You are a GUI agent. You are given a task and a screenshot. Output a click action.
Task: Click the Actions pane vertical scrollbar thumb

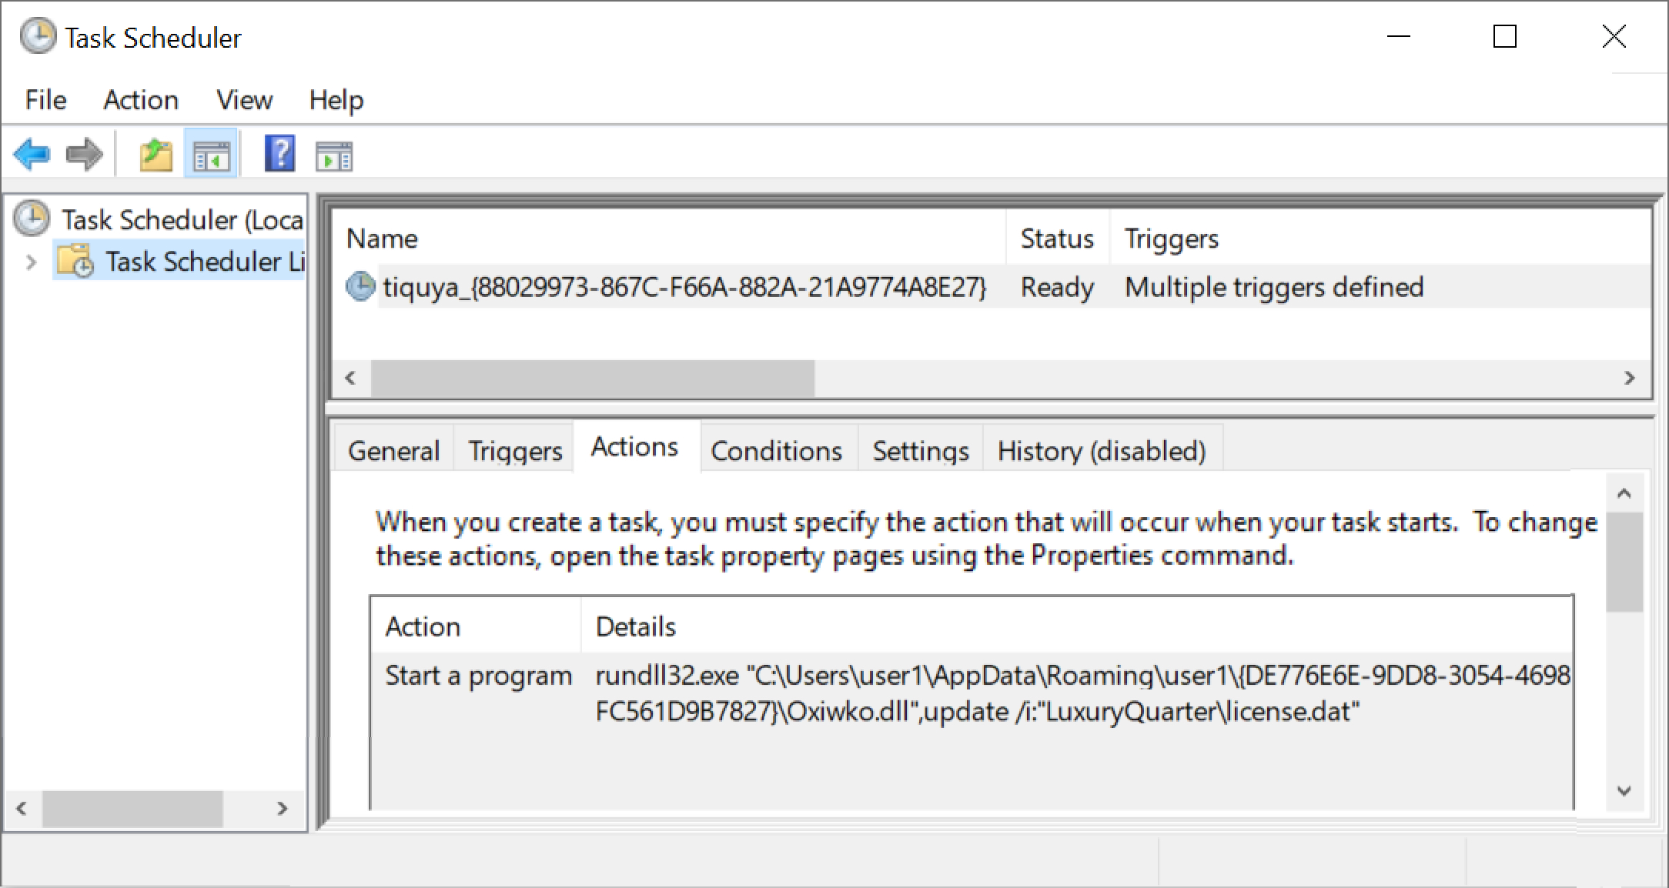[1624, 562]
